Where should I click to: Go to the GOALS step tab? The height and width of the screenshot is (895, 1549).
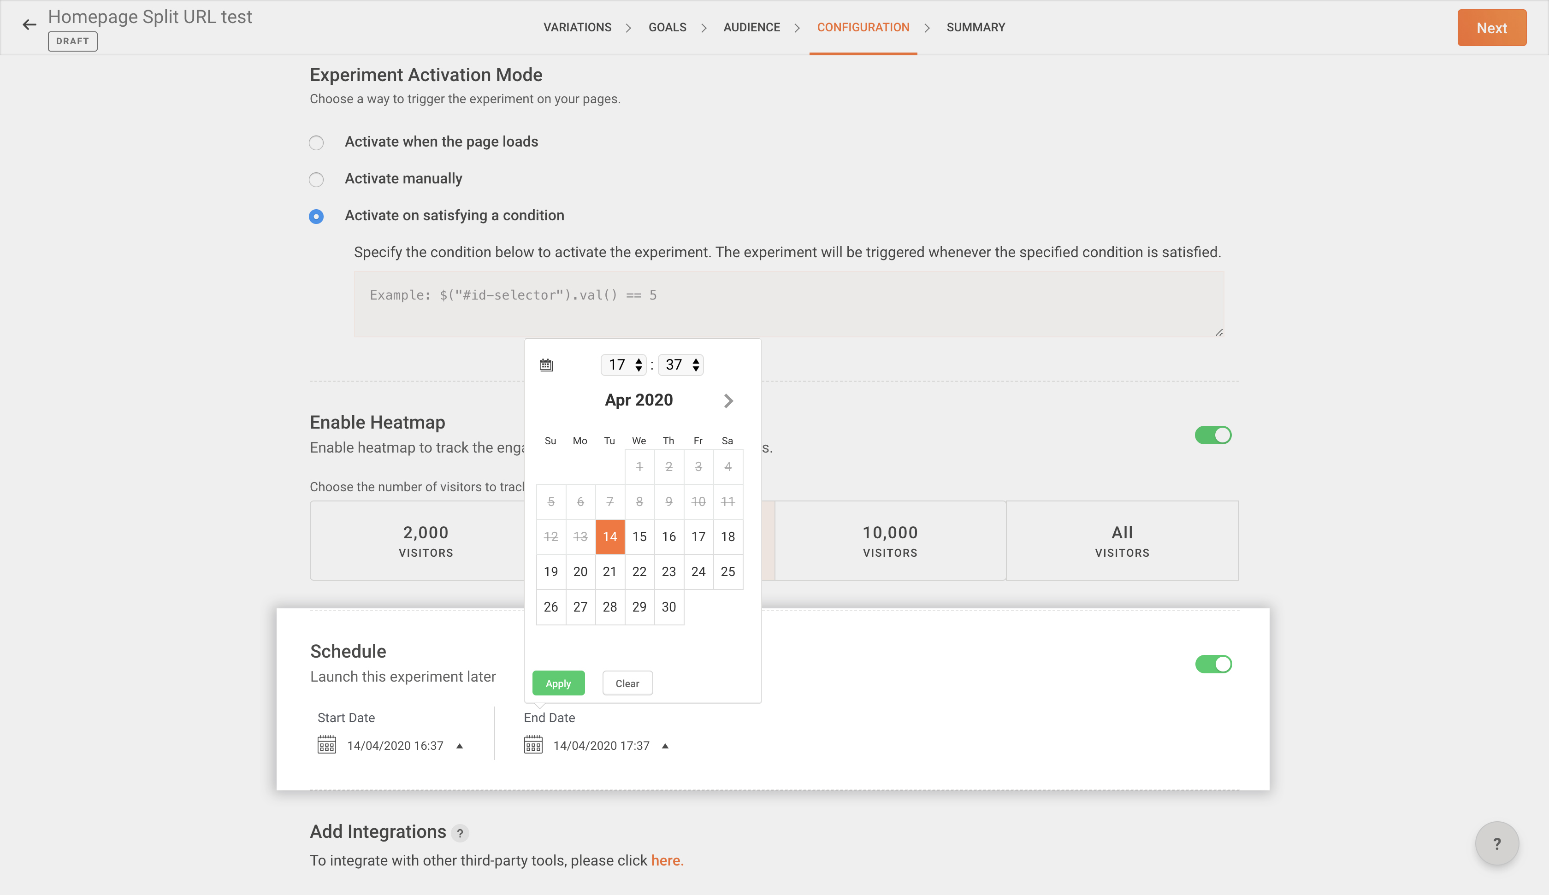click(x=667, y=28)
